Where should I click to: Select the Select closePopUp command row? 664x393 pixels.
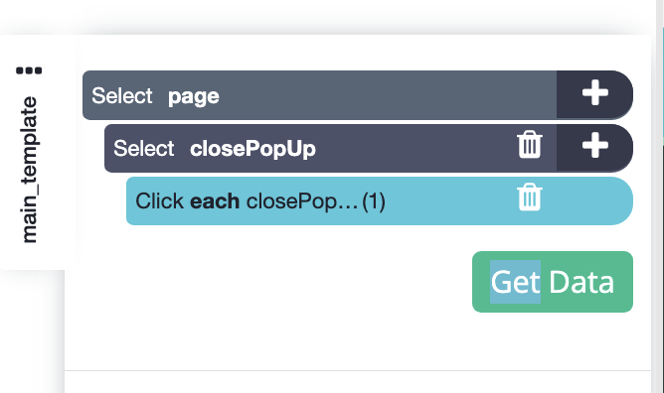(330, 148)
